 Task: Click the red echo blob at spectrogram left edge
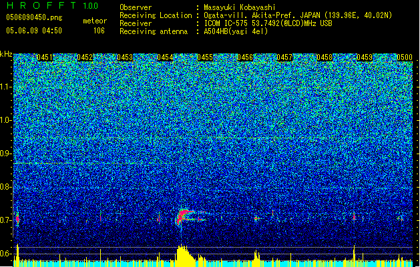17,219
